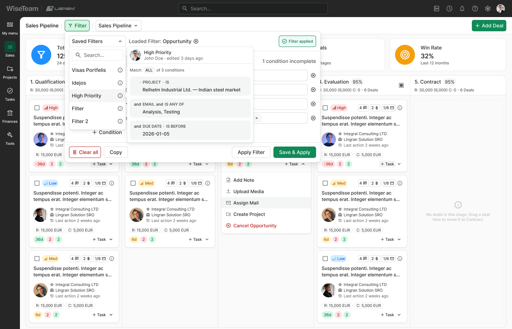Open the help question mark icon
Viewport: 512px width, 329px height.
[475, 9]
